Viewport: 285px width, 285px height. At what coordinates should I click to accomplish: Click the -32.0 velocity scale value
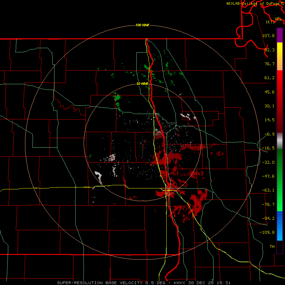click(268, 162)
